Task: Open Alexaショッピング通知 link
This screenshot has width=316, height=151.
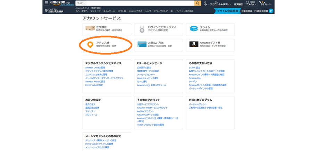Action: 148,78
